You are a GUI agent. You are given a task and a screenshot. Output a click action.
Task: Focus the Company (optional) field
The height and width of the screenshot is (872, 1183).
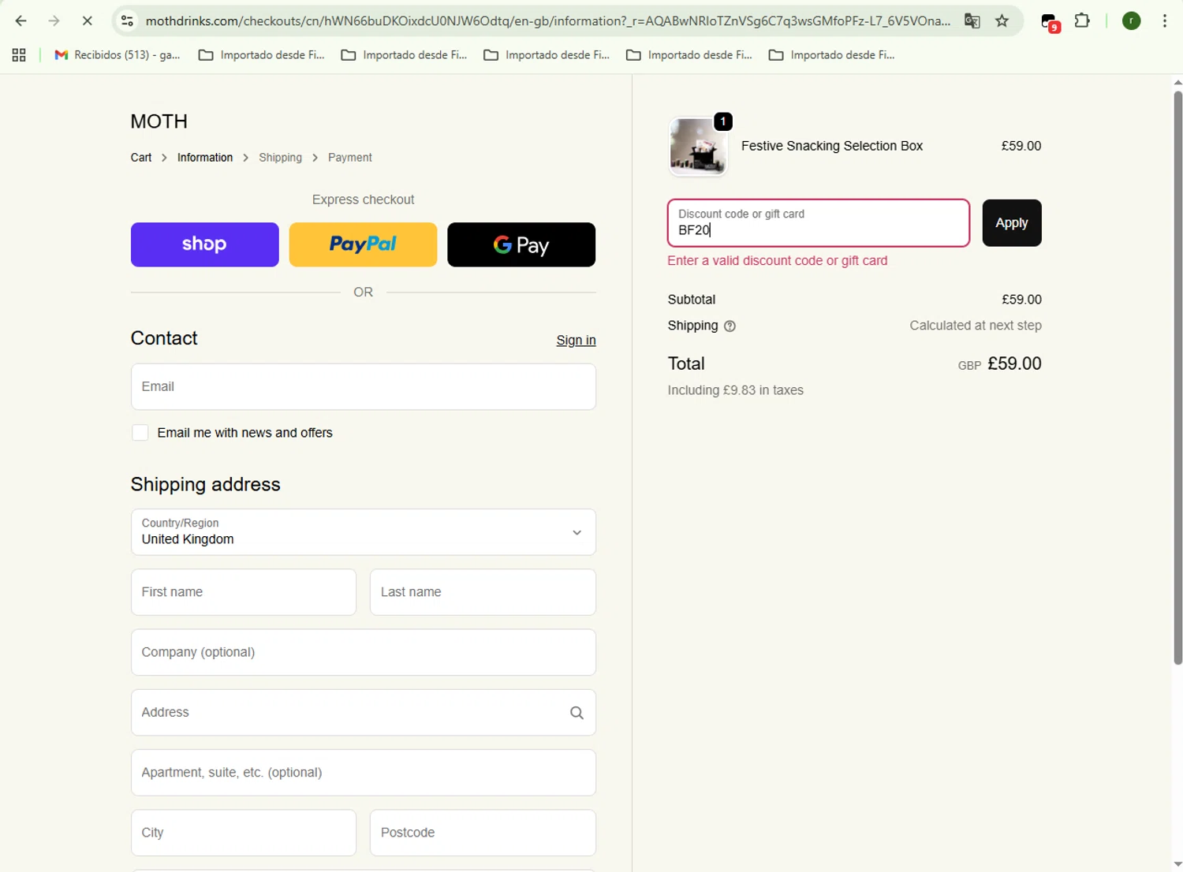pyautogui.click(x=364, y=653)
